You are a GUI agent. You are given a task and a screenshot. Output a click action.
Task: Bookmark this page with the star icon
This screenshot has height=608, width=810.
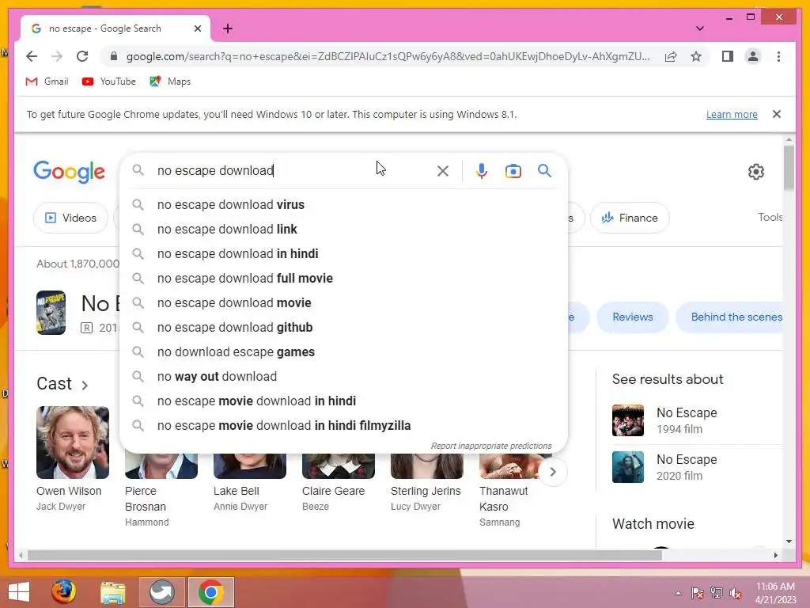click(x=696, y=56)
